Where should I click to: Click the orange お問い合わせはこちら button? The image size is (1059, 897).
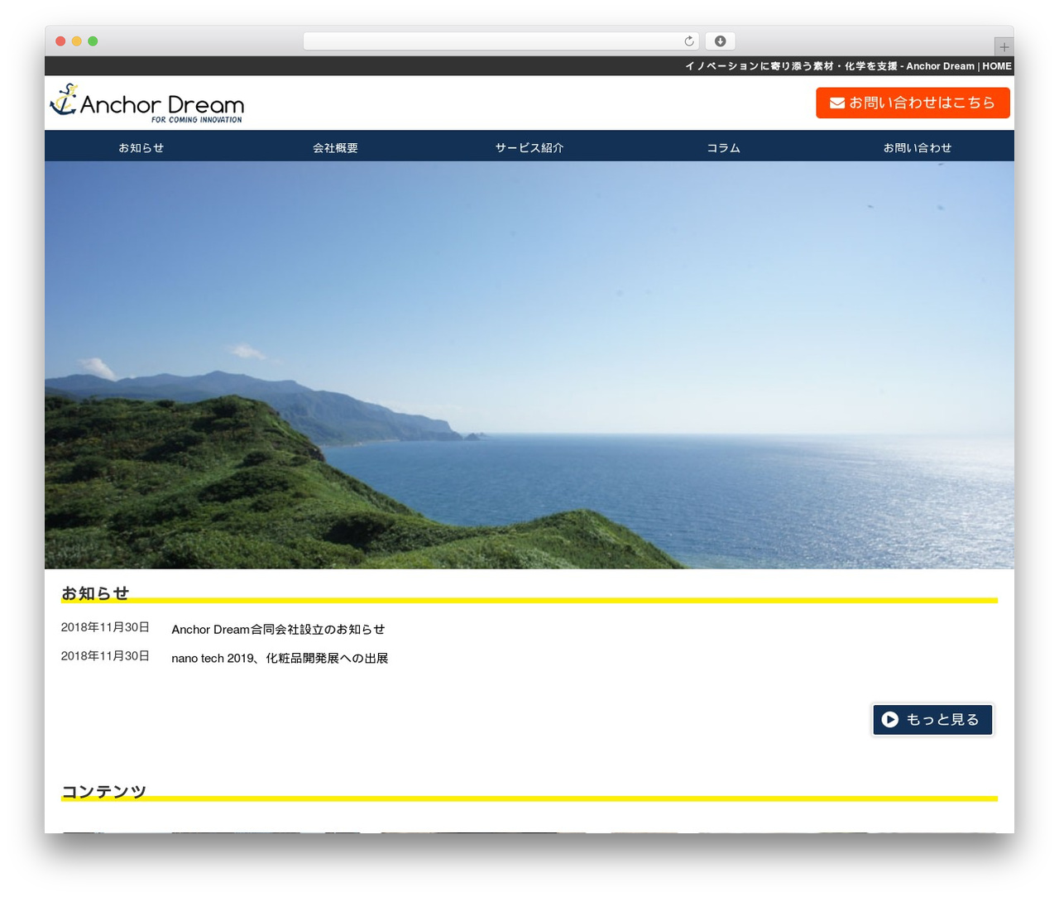913,103
